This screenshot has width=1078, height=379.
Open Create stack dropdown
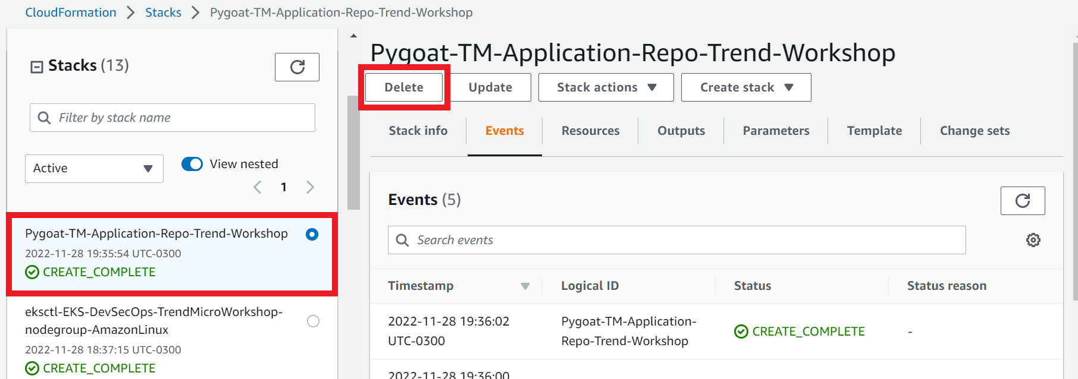point(746,87)
